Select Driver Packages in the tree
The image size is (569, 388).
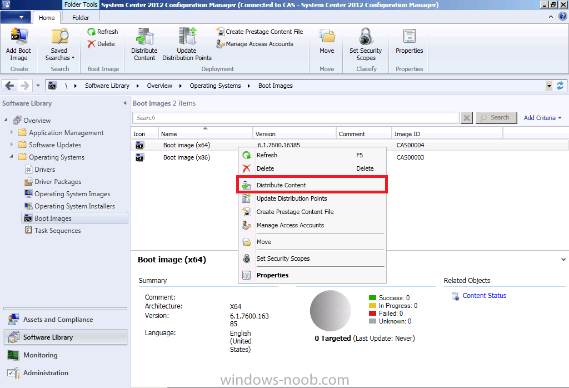coord(58,182)
